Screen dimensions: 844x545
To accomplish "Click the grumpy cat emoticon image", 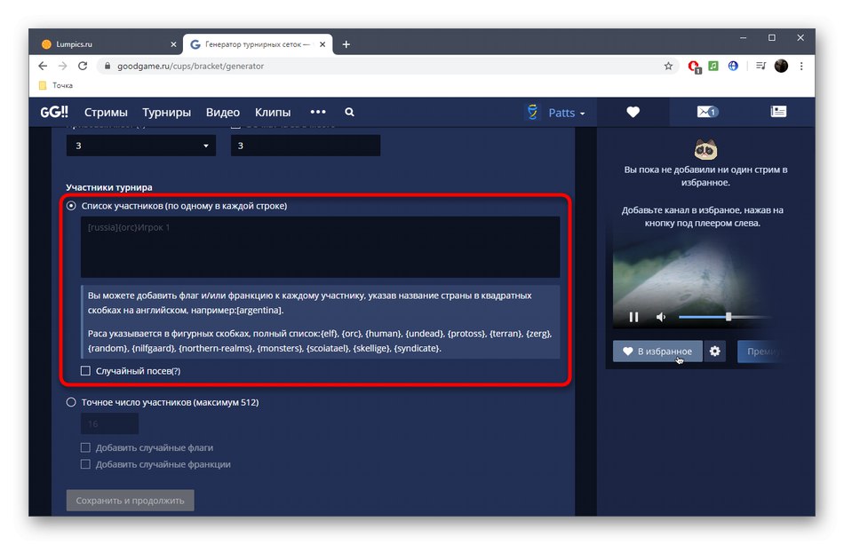I will (705, 150).
